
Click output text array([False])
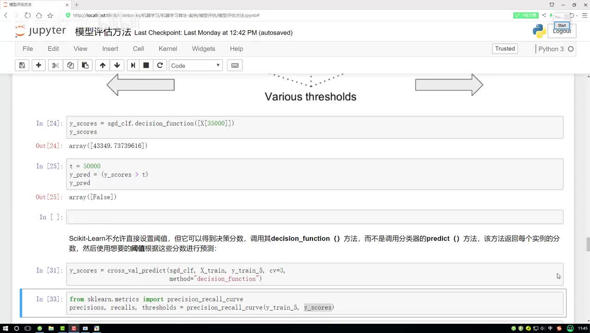(93, 197)
